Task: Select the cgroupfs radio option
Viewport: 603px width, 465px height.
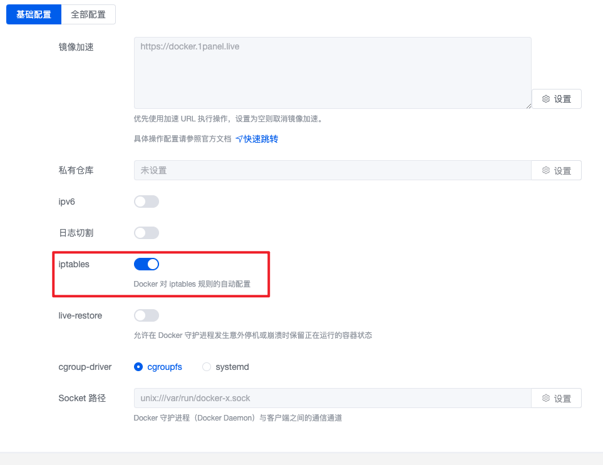Action: pyautogui.click(x=138, y=367)
